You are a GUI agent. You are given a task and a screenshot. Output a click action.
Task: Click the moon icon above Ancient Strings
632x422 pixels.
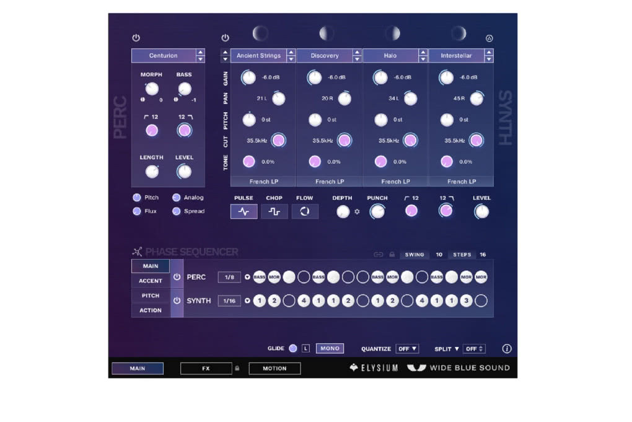(x=260, y=33)
